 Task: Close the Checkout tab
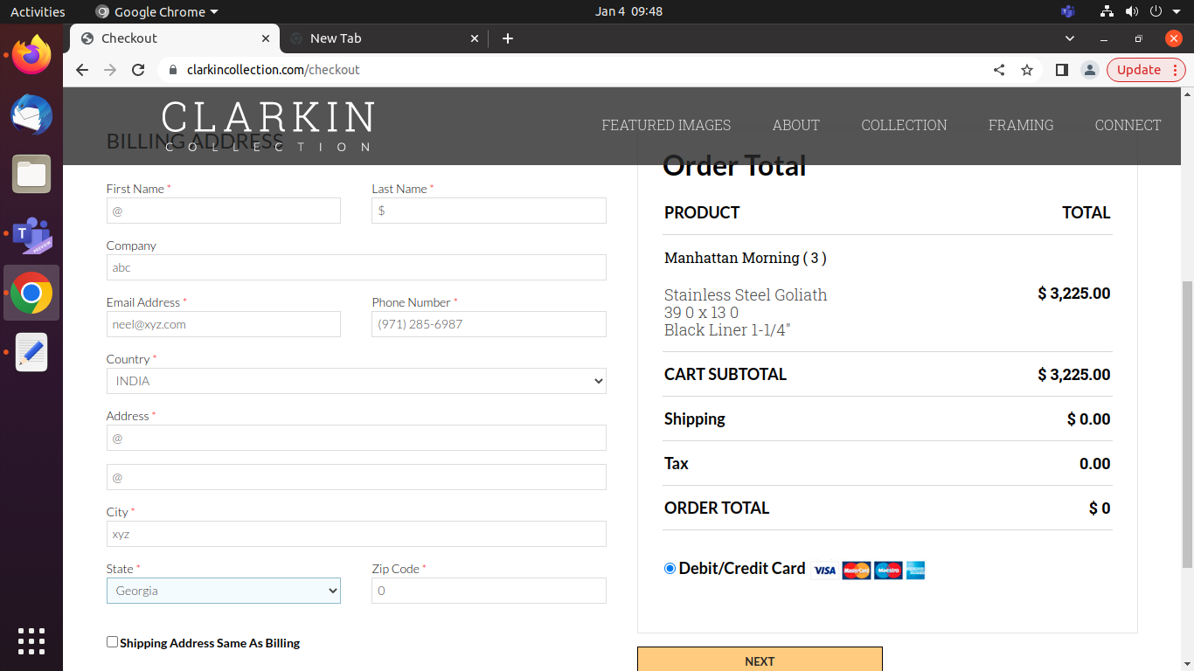[x=267, y=38]
